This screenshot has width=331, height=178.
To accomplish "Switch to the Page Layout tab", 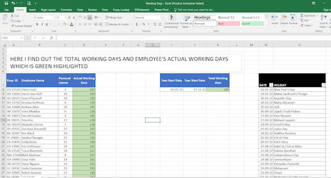I will 48,10.
